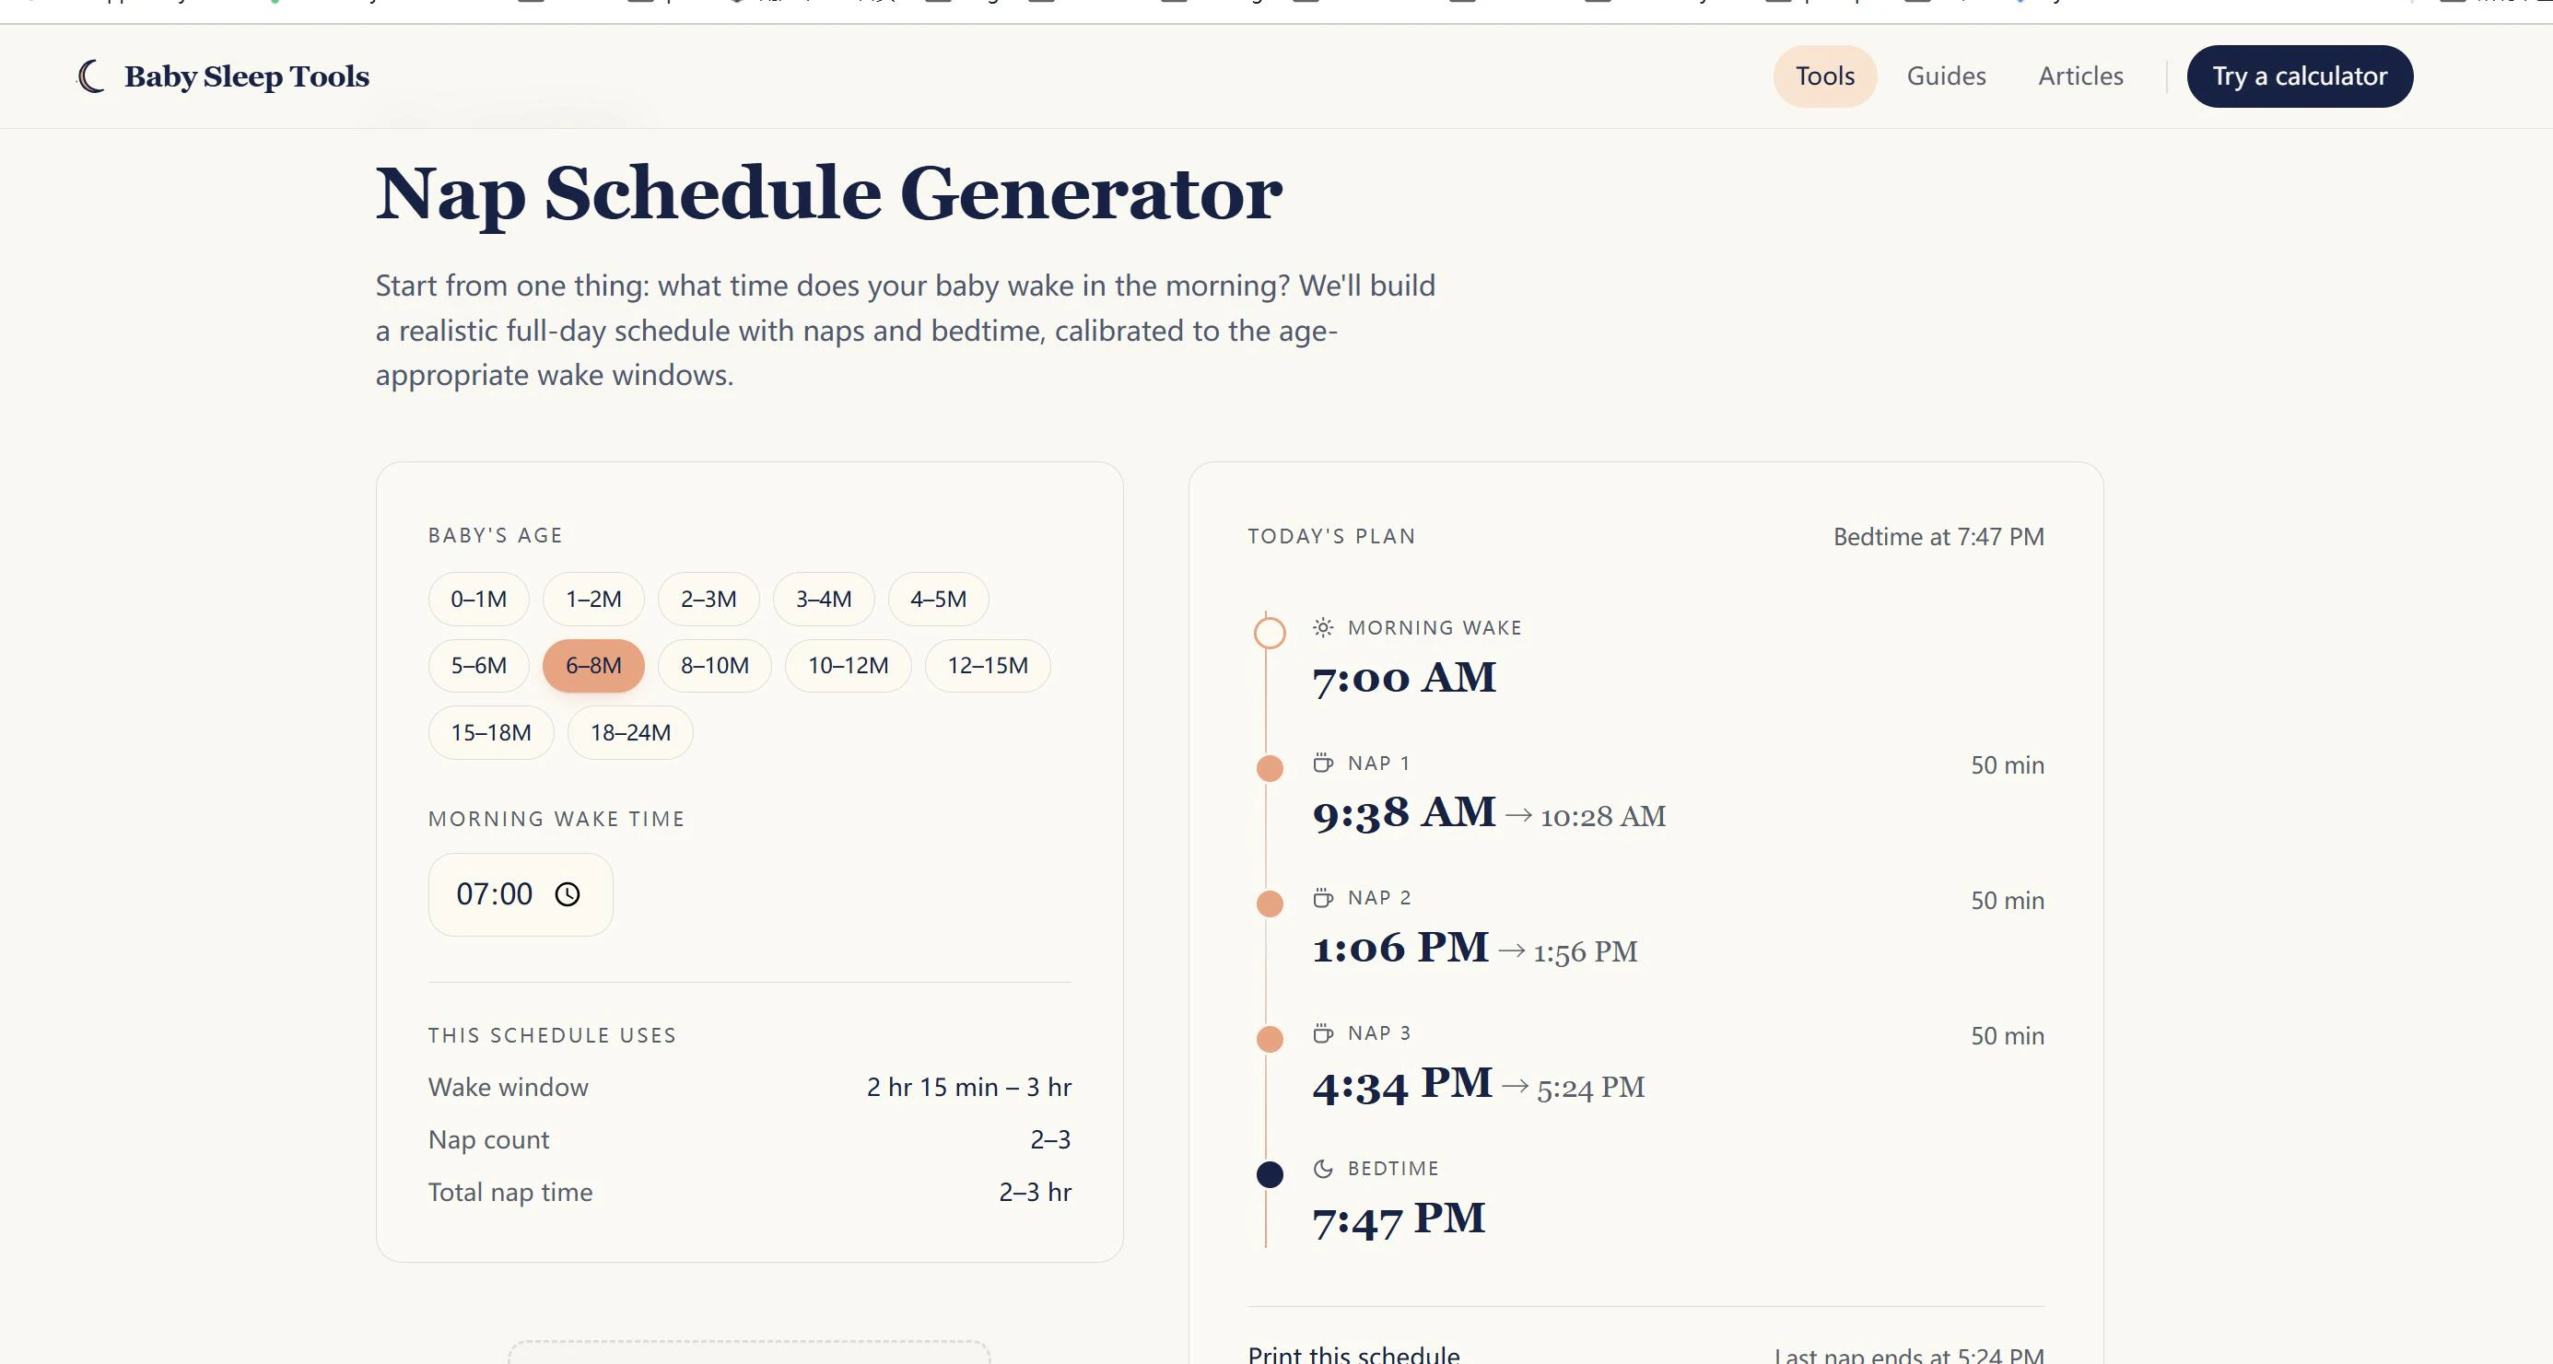
Task: Click the 50 min duration for Nap 1
Action: coord(2008,764)
